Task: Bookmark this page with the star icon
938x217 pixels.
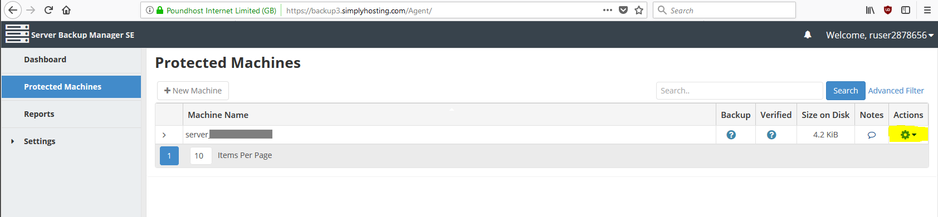Action: pyautogui.click(x=639, y=10)
